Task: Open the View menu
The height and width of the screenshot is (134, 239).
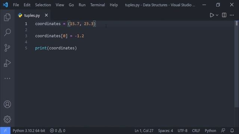Action: tap(60, 5)
